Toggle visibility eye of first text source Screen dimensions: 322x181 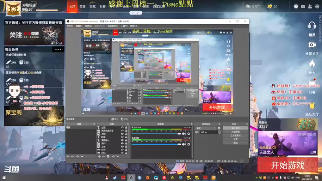122,128
